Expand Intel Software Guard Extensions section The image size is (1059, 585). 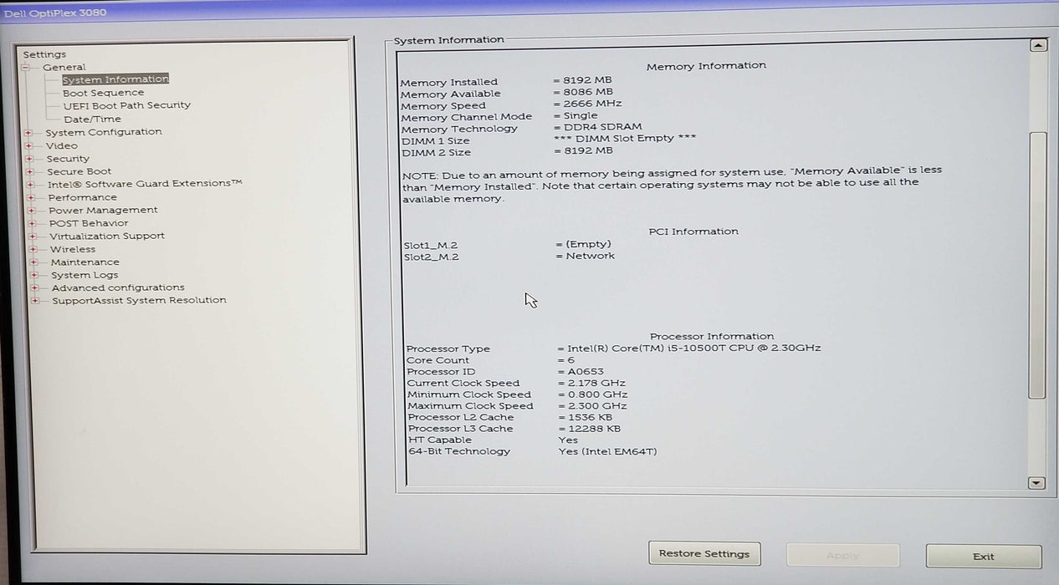pos(31,184)
